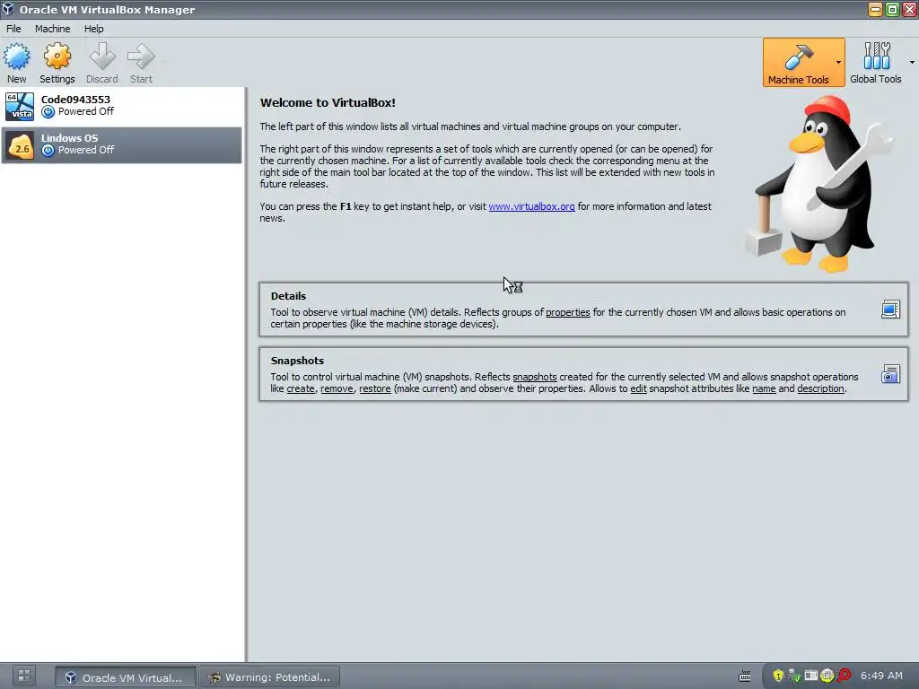Click the 'restore' snapshot link
919x689 pixels.
[x=375, y=389]
